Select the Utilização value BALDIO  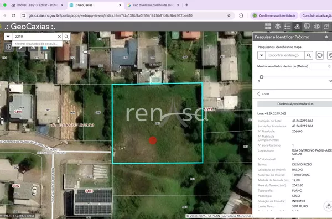(x=298, y=170)
